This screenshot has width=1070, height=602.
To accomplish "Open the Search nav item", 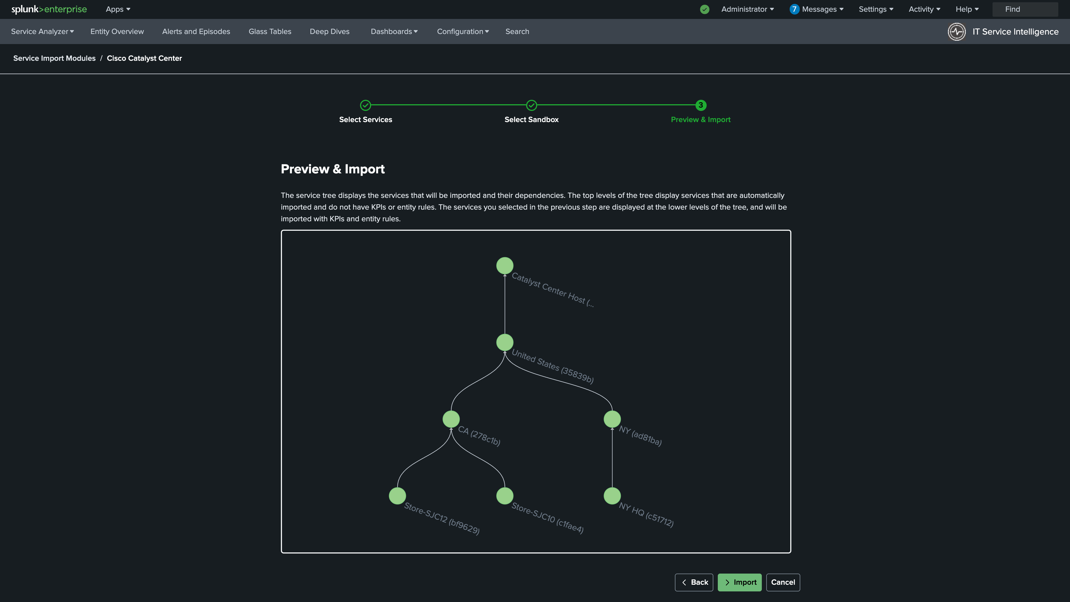I will point(517,31).
